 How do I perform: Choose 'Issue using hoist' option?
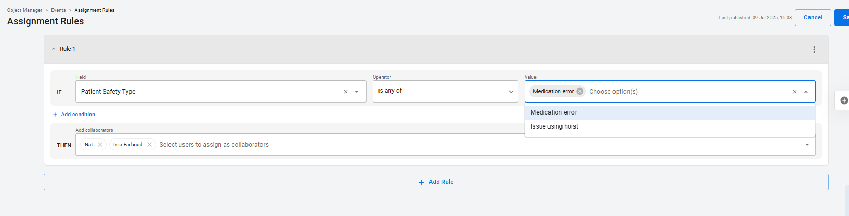click(554, 126)
